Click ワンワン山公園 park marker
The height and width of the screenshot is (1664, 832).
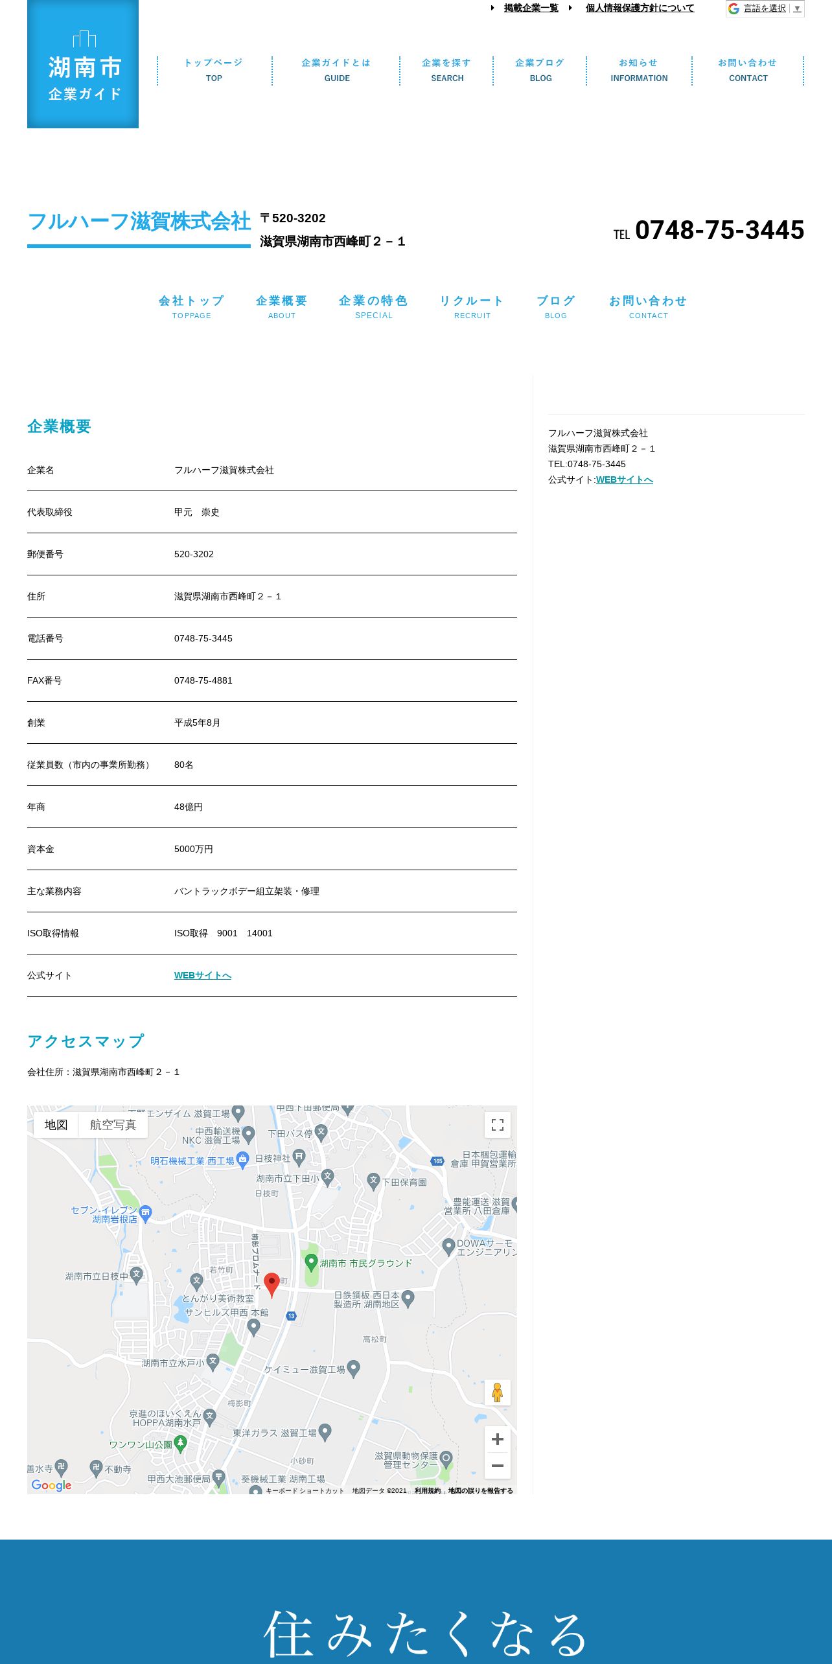tap(181, 1444)
